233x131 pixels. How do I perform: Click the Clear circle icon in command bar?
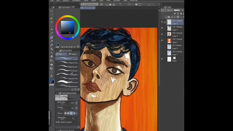(129, 4)
